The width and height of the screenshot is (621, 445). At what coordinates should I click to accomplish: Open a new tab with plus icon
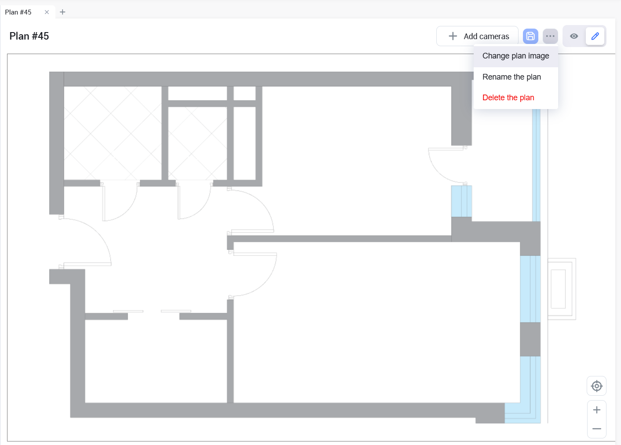[x=62, y=12]
